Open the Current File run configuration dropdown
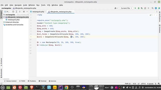The width and height of the screenshot is (161, 90). [126, 8]
